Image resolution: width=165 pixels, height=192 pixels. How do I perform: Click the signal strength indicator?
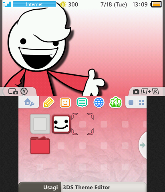(x=7, y=4)
